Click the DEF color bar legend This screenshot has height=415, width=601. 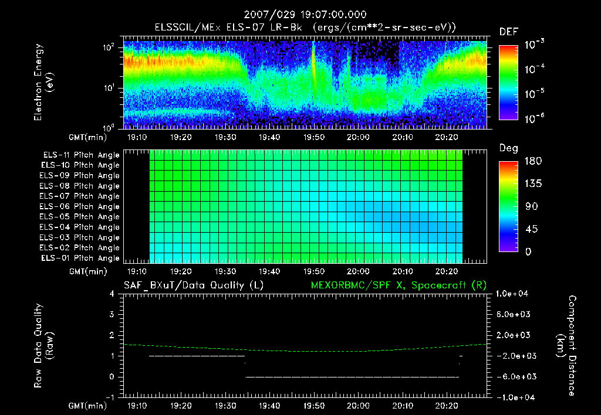508,83
